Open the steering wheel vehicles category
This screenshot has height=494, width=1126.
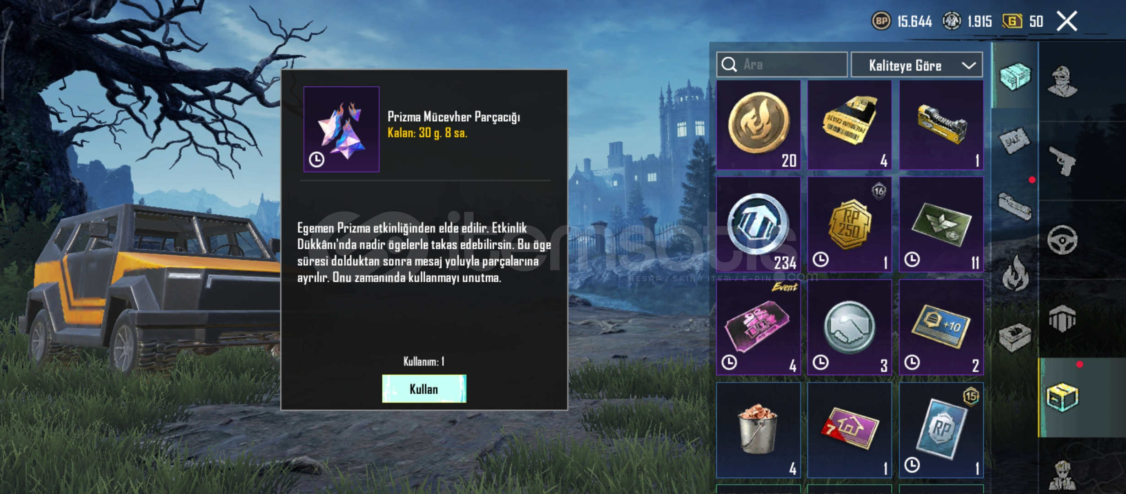[1062, 240]
